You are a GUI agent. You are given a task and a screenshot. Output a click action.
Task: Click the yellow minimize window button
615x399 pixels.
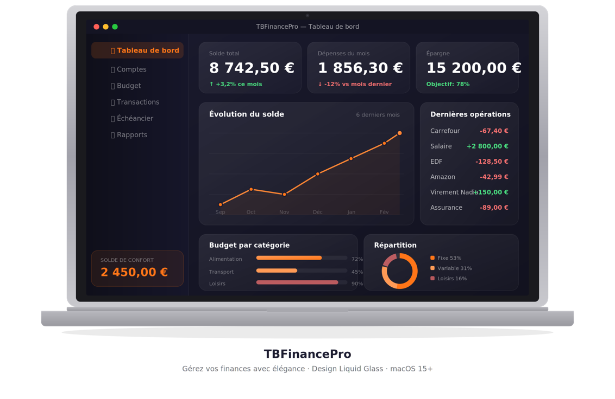(x=105, y=27)
